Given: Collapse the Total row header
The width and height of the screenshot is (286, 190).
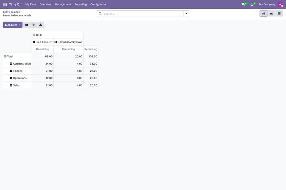Looking at the screenshot, I should [x=9, y=56].
